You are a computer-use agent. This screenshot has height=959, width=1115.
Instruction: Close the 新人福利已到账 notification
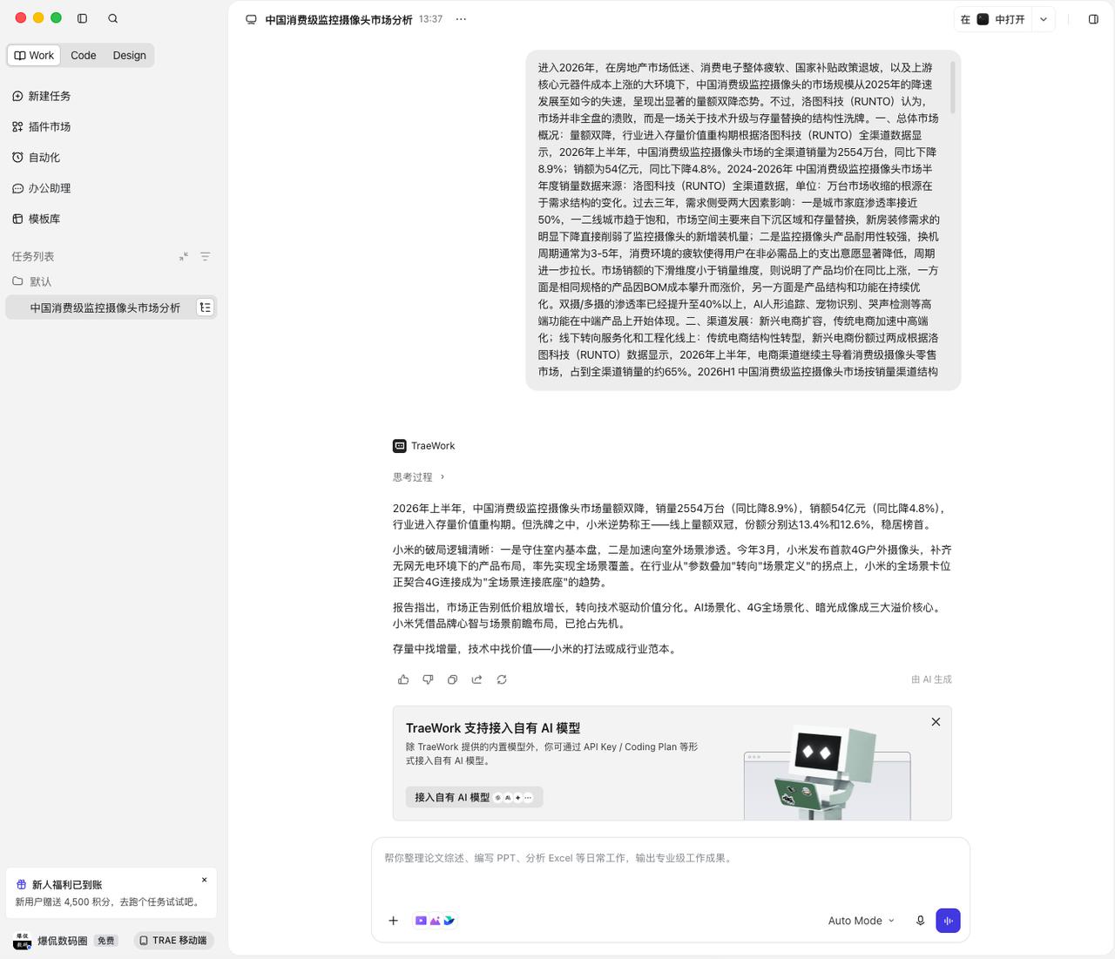click(205, 880)
